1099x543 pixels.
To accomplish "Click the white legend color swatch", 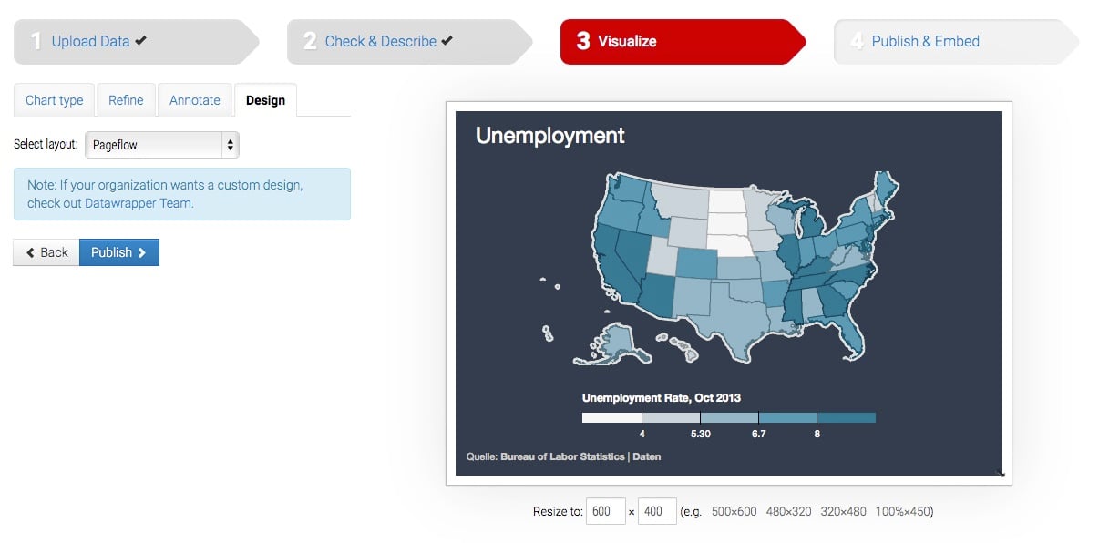I will (x=611, y=417).
